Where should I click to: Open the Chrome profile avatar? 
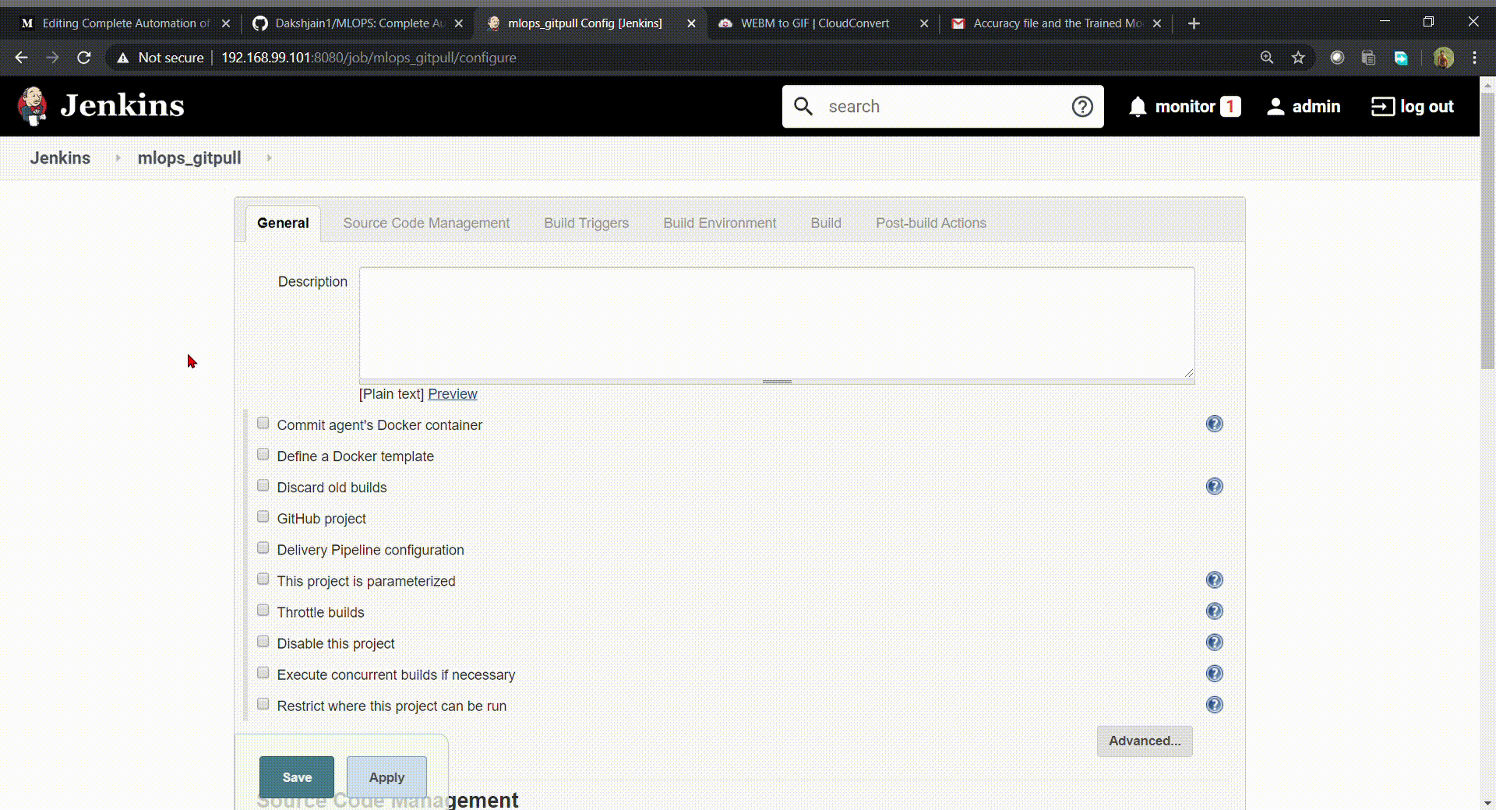(x=1443, y=58)
